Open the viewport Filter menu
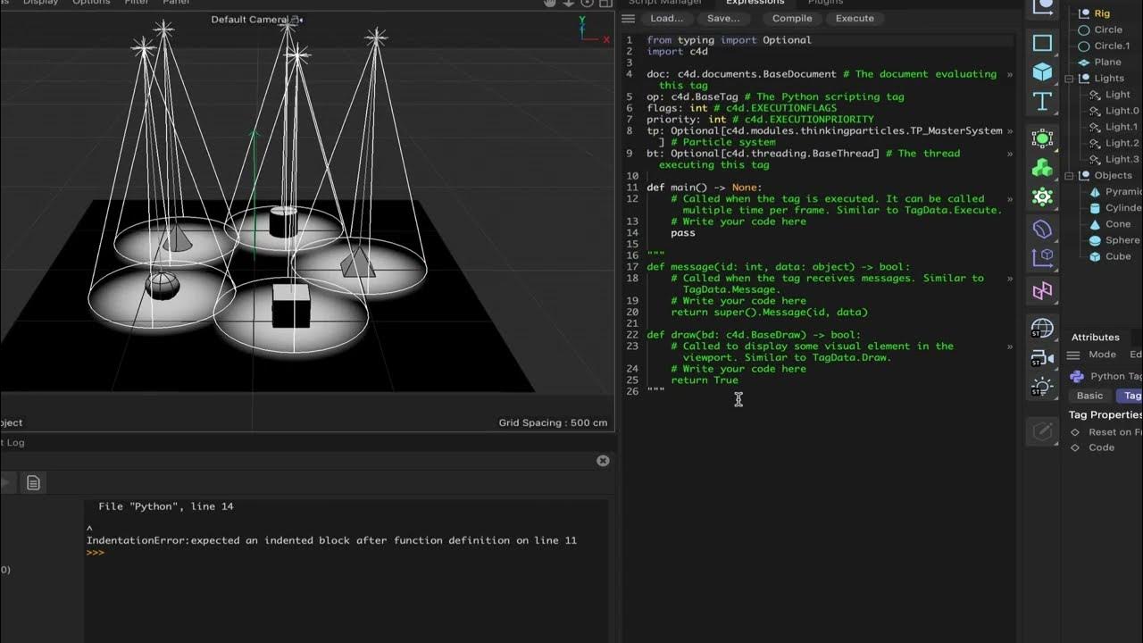 tap(137, 3)
